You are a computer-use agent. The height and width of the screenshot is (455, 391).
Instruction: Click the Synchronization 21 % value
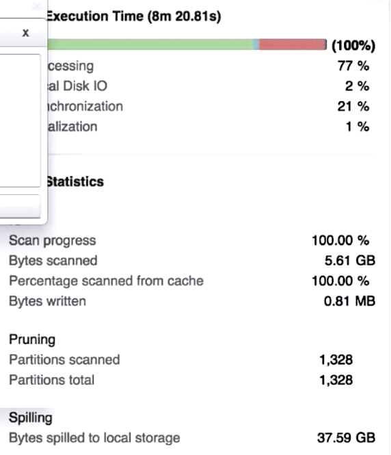tap(353, 107)
